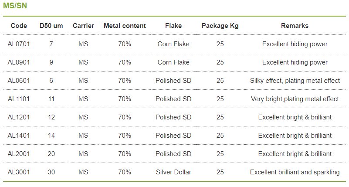Click the 'Very bright,plating metal effect' remark
The height and width of the screenshot is (187, 349).
click(x=295, y=99)
